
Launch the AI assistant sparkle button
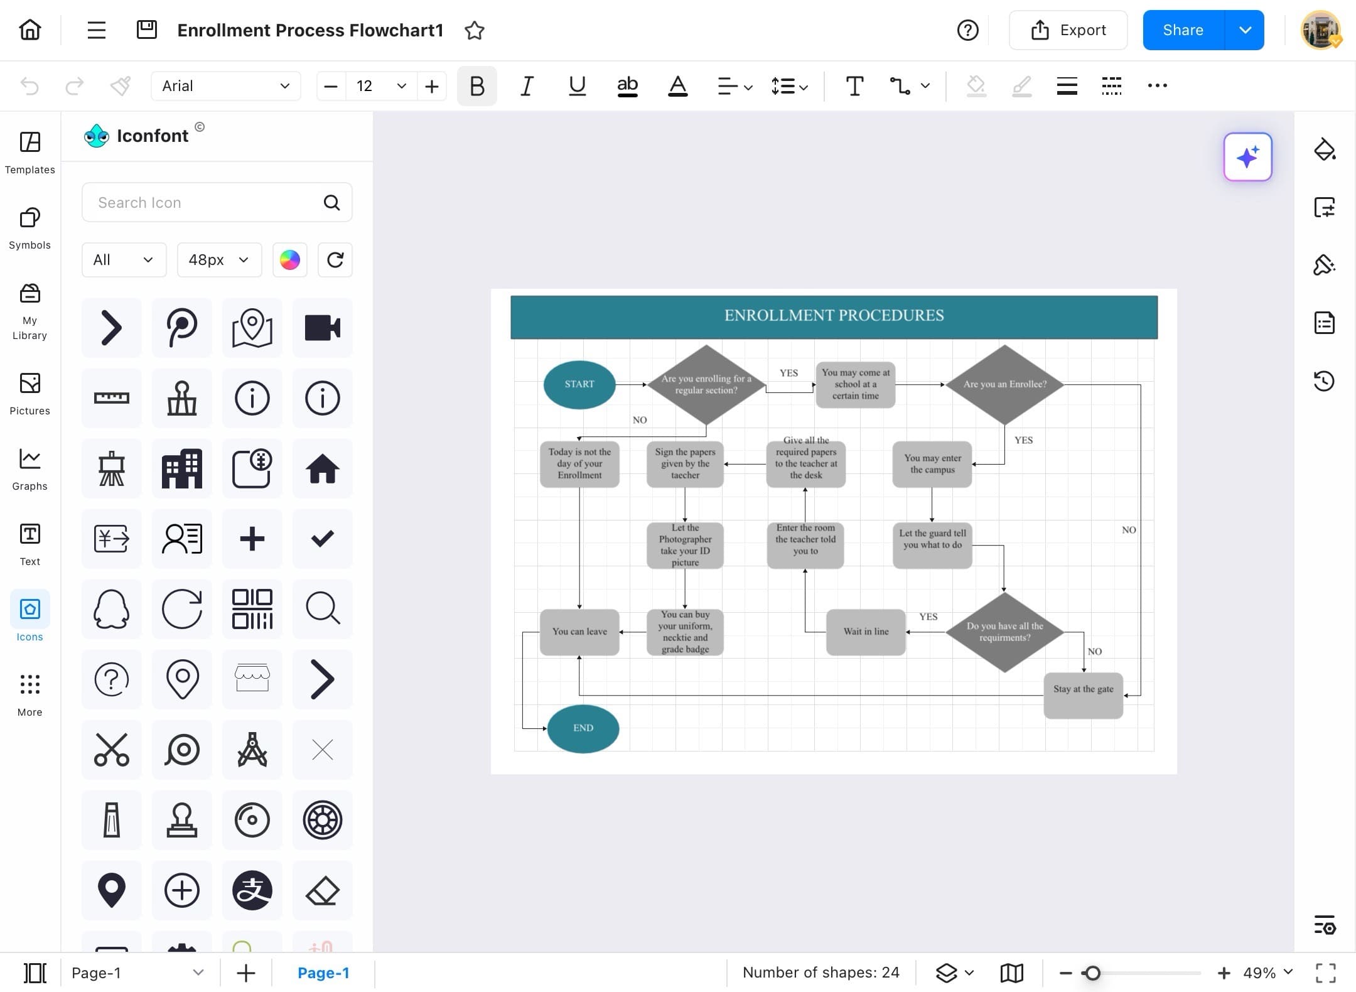tap(1248, 157)
